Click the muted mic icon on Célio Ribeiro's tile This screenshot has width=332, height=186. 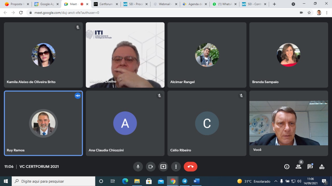[x=241, y=95]
